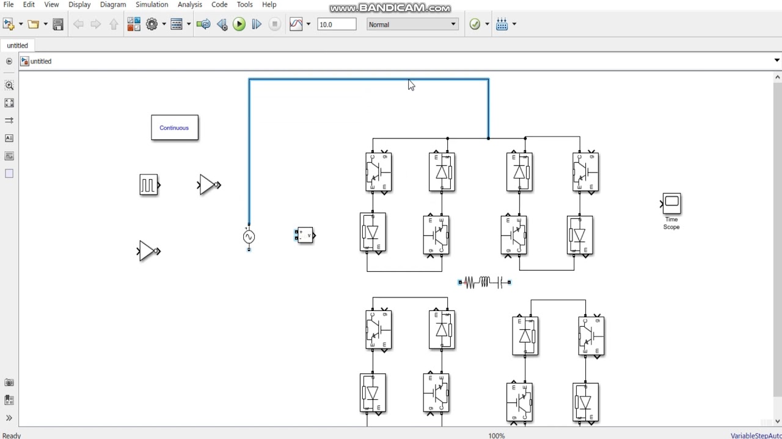
Task: Click the Step Back button
Action: (222, 24)
